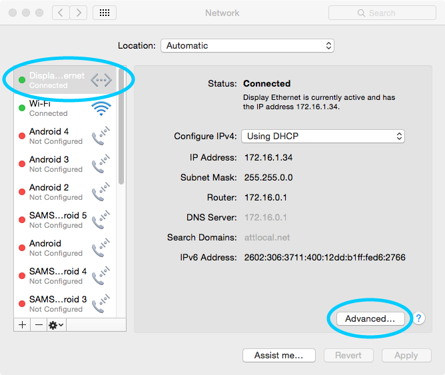
Task: Remove the selected service with minus button
Action: pos(39,325)
